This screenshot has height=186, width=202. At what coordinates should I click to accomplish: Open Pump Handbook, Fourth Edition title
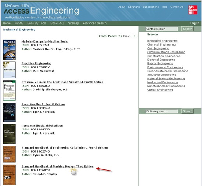click(x=43, y=104)
